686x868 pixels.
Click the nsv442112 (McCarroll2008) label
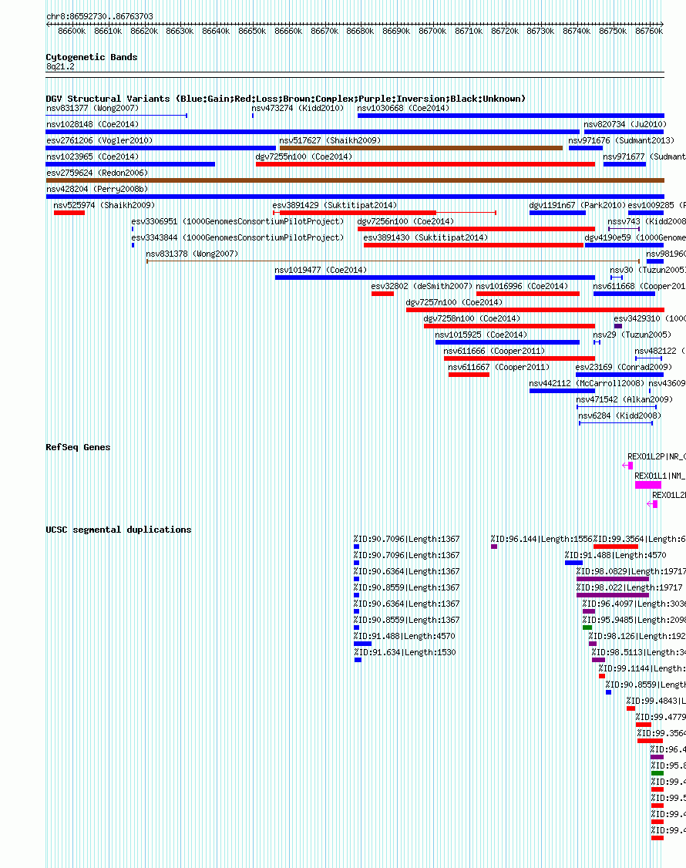[x=587, y=383]
